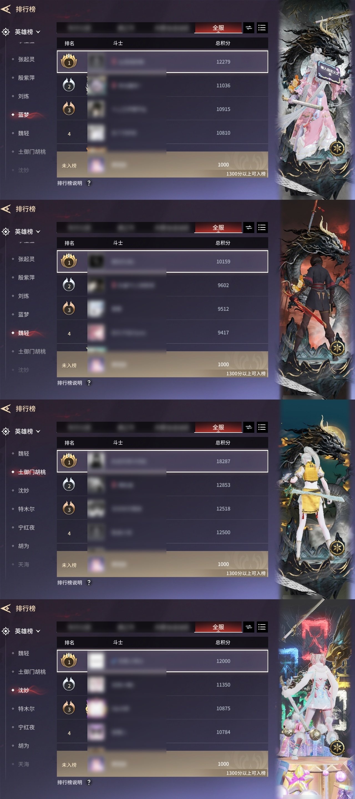Select the highlighted 沈妙 hero entry
The height and width of the screenshot is (799, 355).
click(24, 690)
